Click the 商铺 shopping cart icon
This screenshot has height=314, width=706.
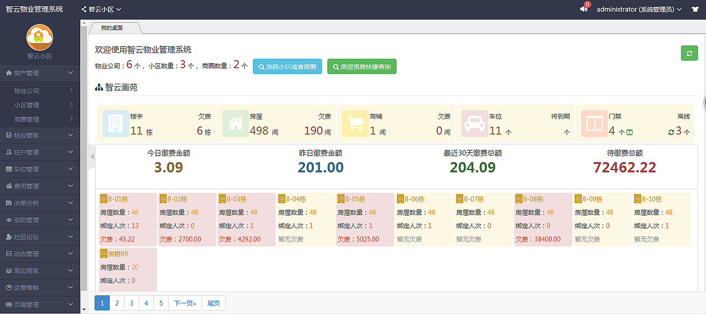pos(355,123)
